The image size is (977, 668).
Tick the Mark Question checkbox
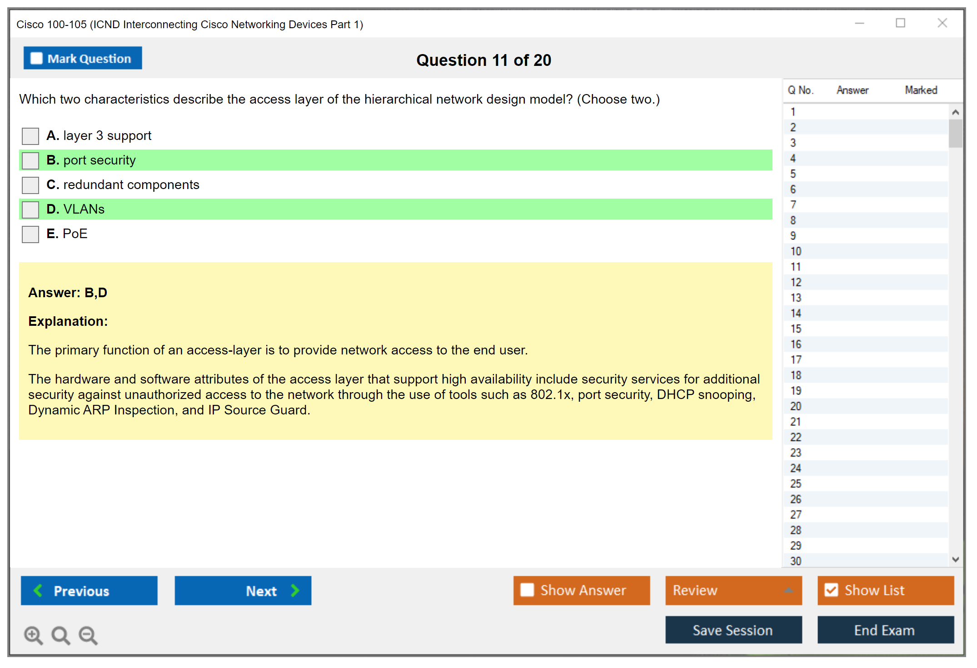coord(36,59)
